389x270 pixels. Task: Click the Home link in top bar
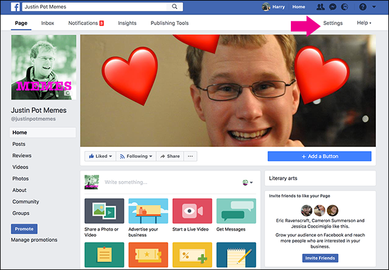pos(299,7)
